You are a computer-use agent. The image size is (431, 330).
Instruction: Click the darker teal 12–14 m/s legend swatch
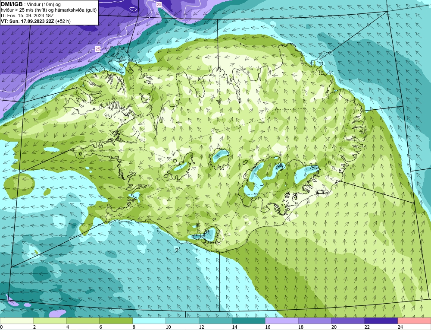(x=215, y=320)
